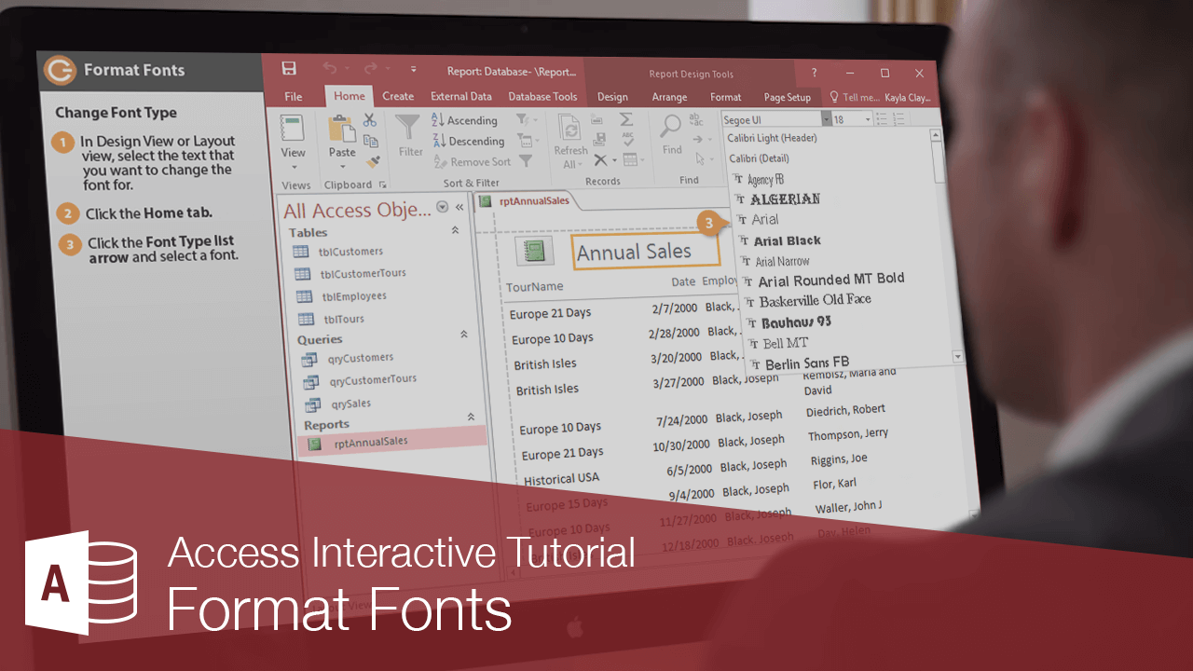
Task: Open the File menu
Action: tap(293, 96)
